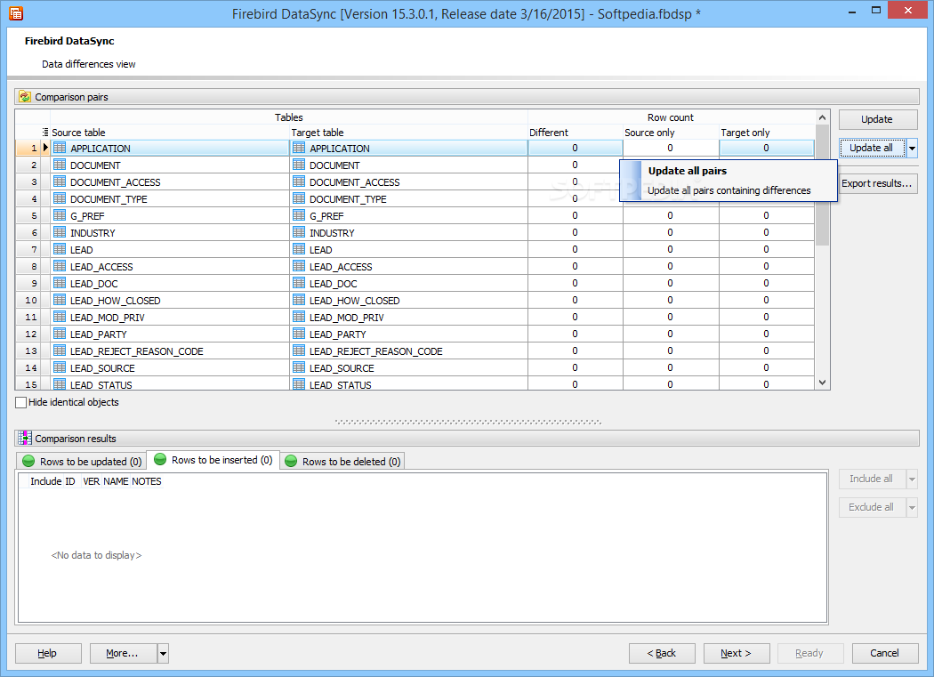Click scroll up arrow of pairs grid
This screenshot has width=934, height=677.
[x=823, y=117]
